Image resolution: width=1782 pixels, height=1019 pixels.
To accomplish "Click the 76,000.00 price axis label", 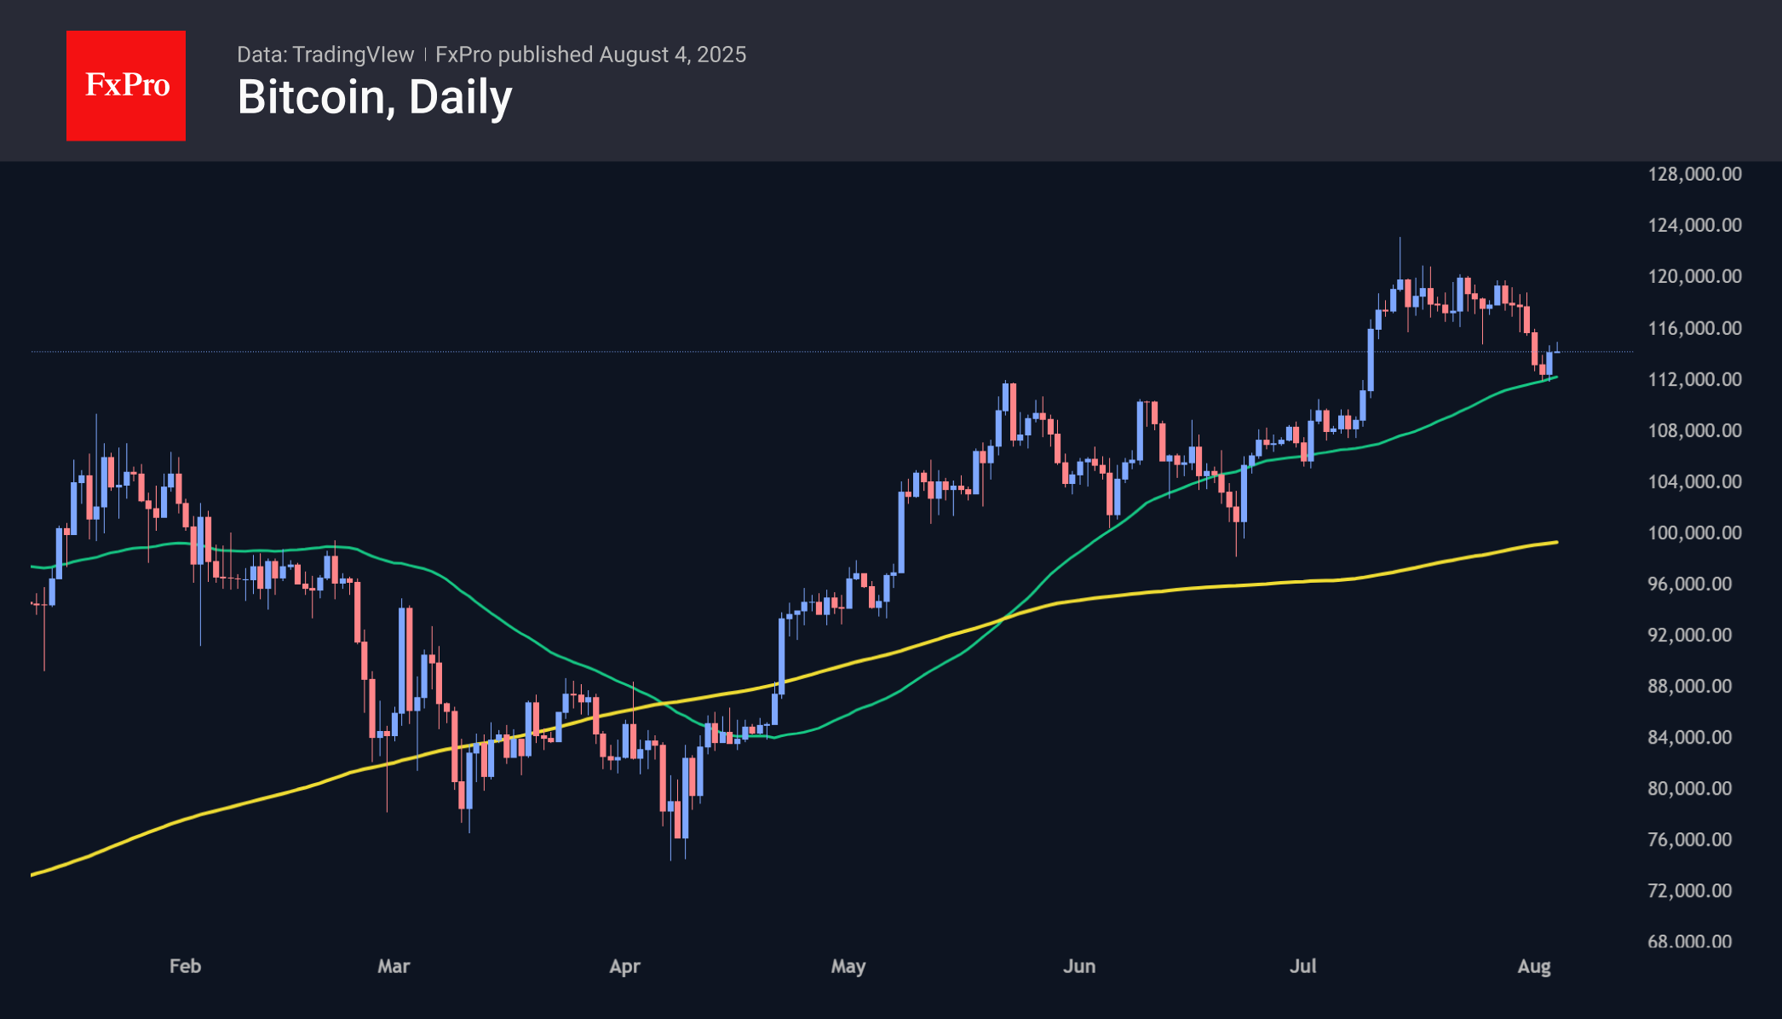I will 1689,839.
